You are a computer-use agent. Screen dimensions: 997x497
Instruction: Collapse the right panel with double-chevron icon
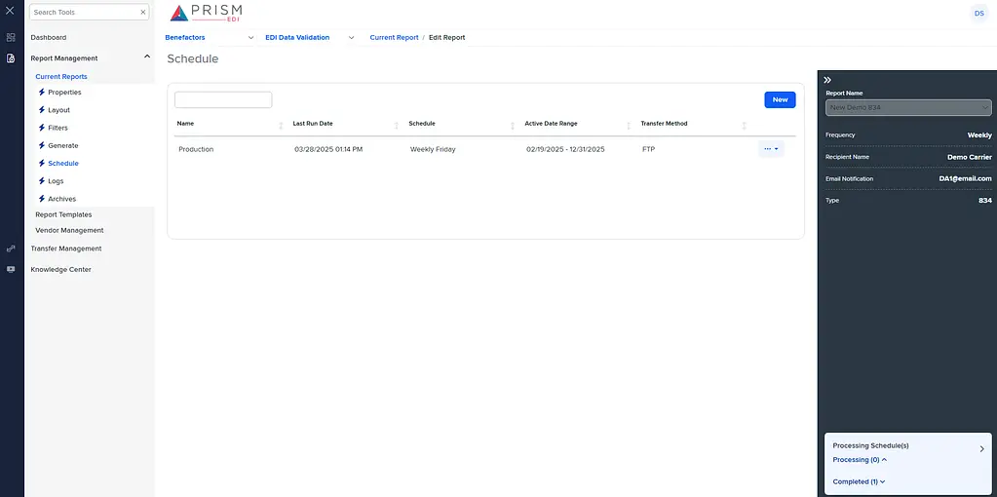[827, 80]
